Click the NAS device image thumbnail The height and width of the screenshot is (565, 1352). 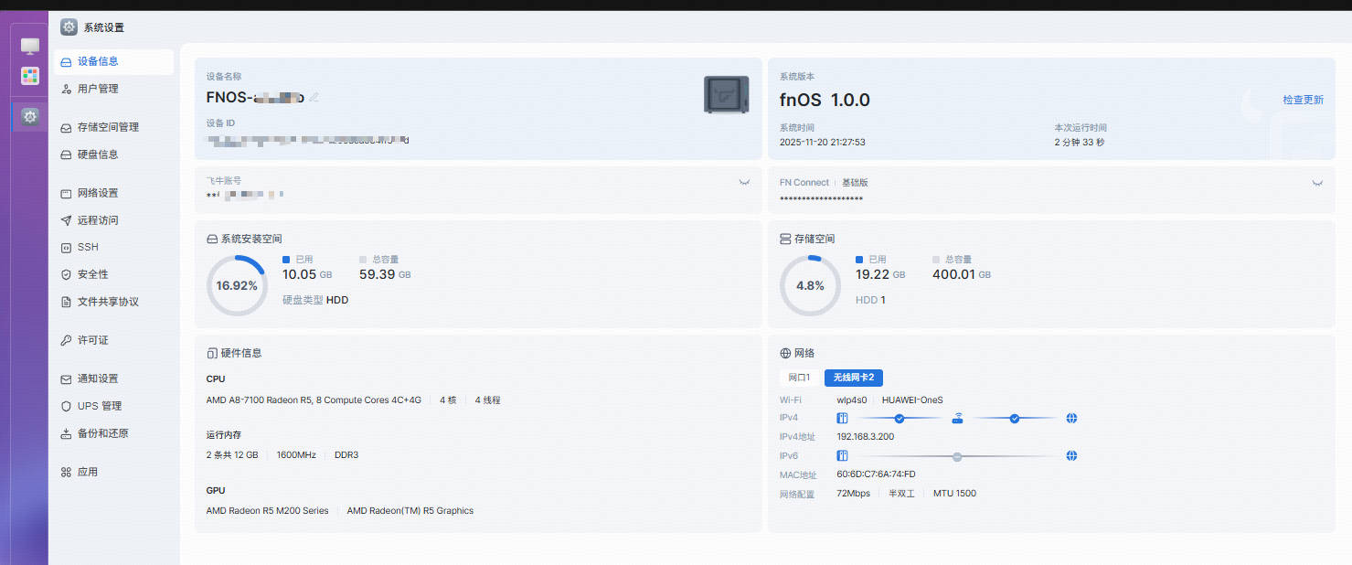click(x=727, y=94)
